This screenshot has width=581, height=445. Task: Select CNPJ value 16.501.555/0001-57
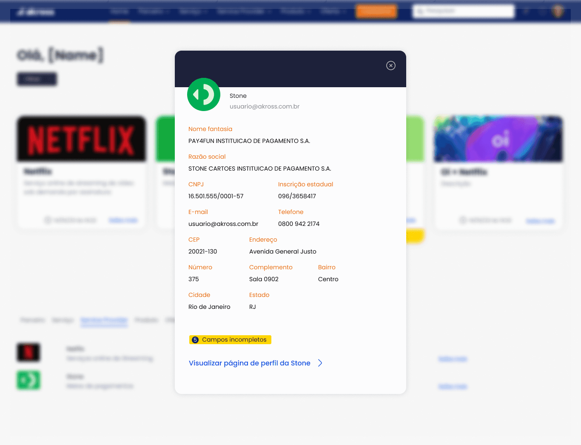pyautogui.click(x=216, y=196)
